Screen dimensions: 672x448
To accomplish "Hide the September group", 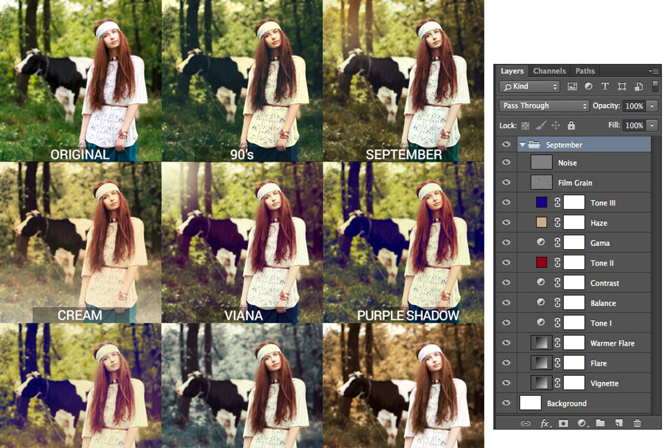I will pos(506,144).
